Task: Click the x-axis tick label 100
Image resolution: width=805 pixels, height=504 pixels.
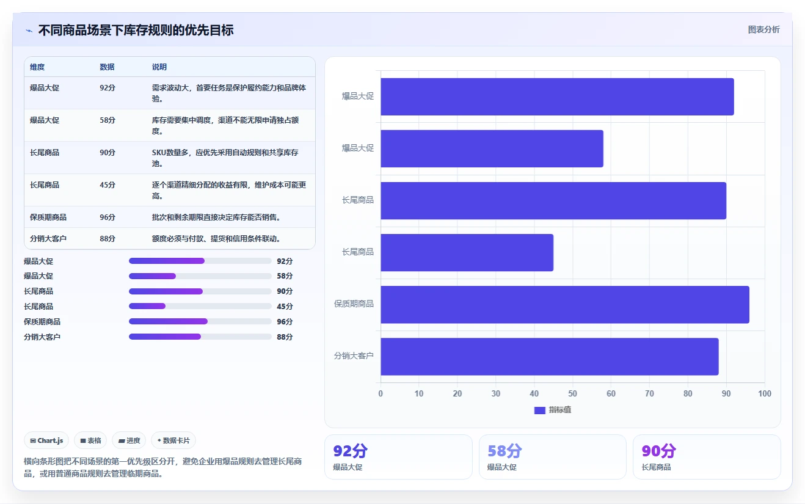Action: (x=765, y=394)
